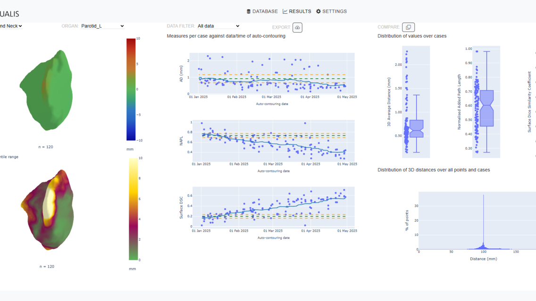Click the 3D Average Distance box plot
Screen dimensions: 536x301
[416, 128]
